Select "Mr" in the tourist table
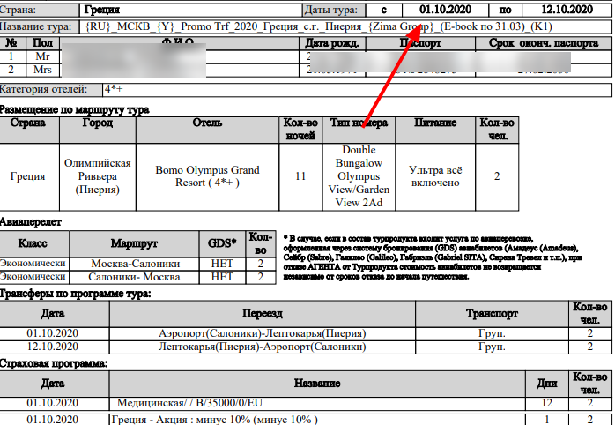 pos(42,56)
